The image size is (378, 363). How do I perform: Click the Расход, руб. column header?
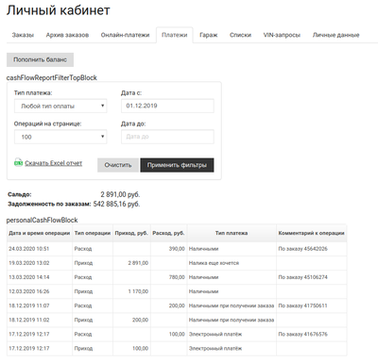click(x=168, y=233)
